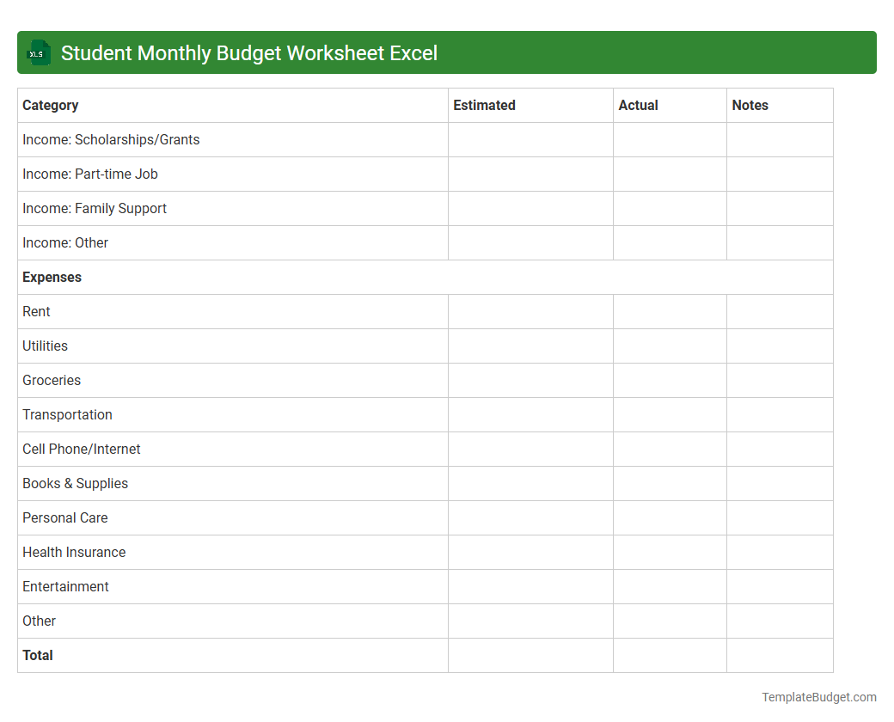Select the Rent row label
The height and width of the screenshot is (722, 894).
point(36,311)
